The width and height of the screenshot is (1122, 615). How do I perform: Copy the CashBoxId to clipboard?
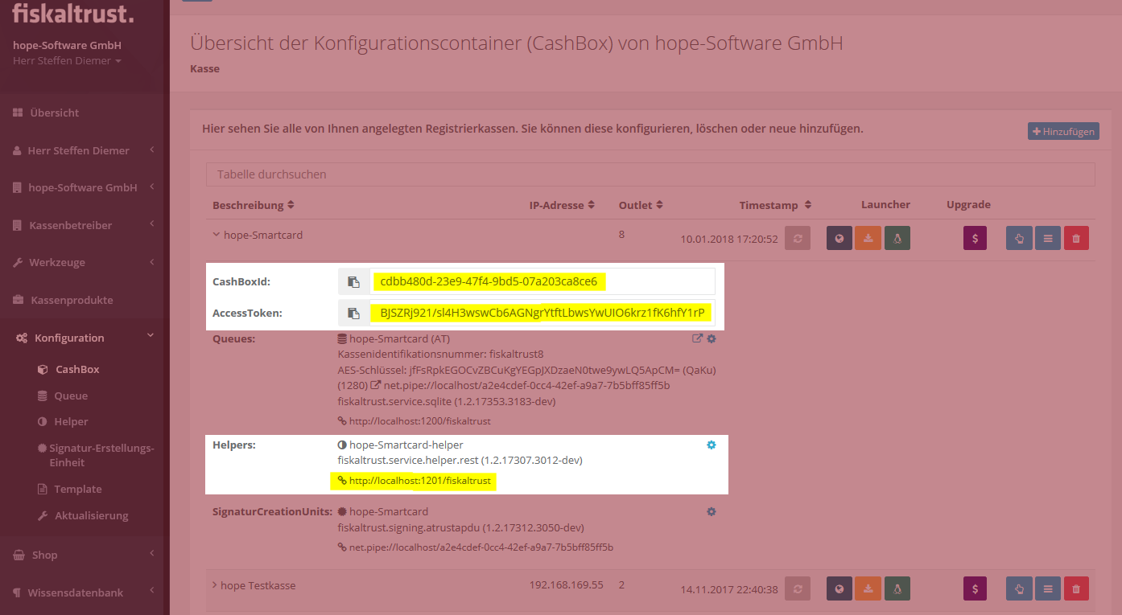353,281
